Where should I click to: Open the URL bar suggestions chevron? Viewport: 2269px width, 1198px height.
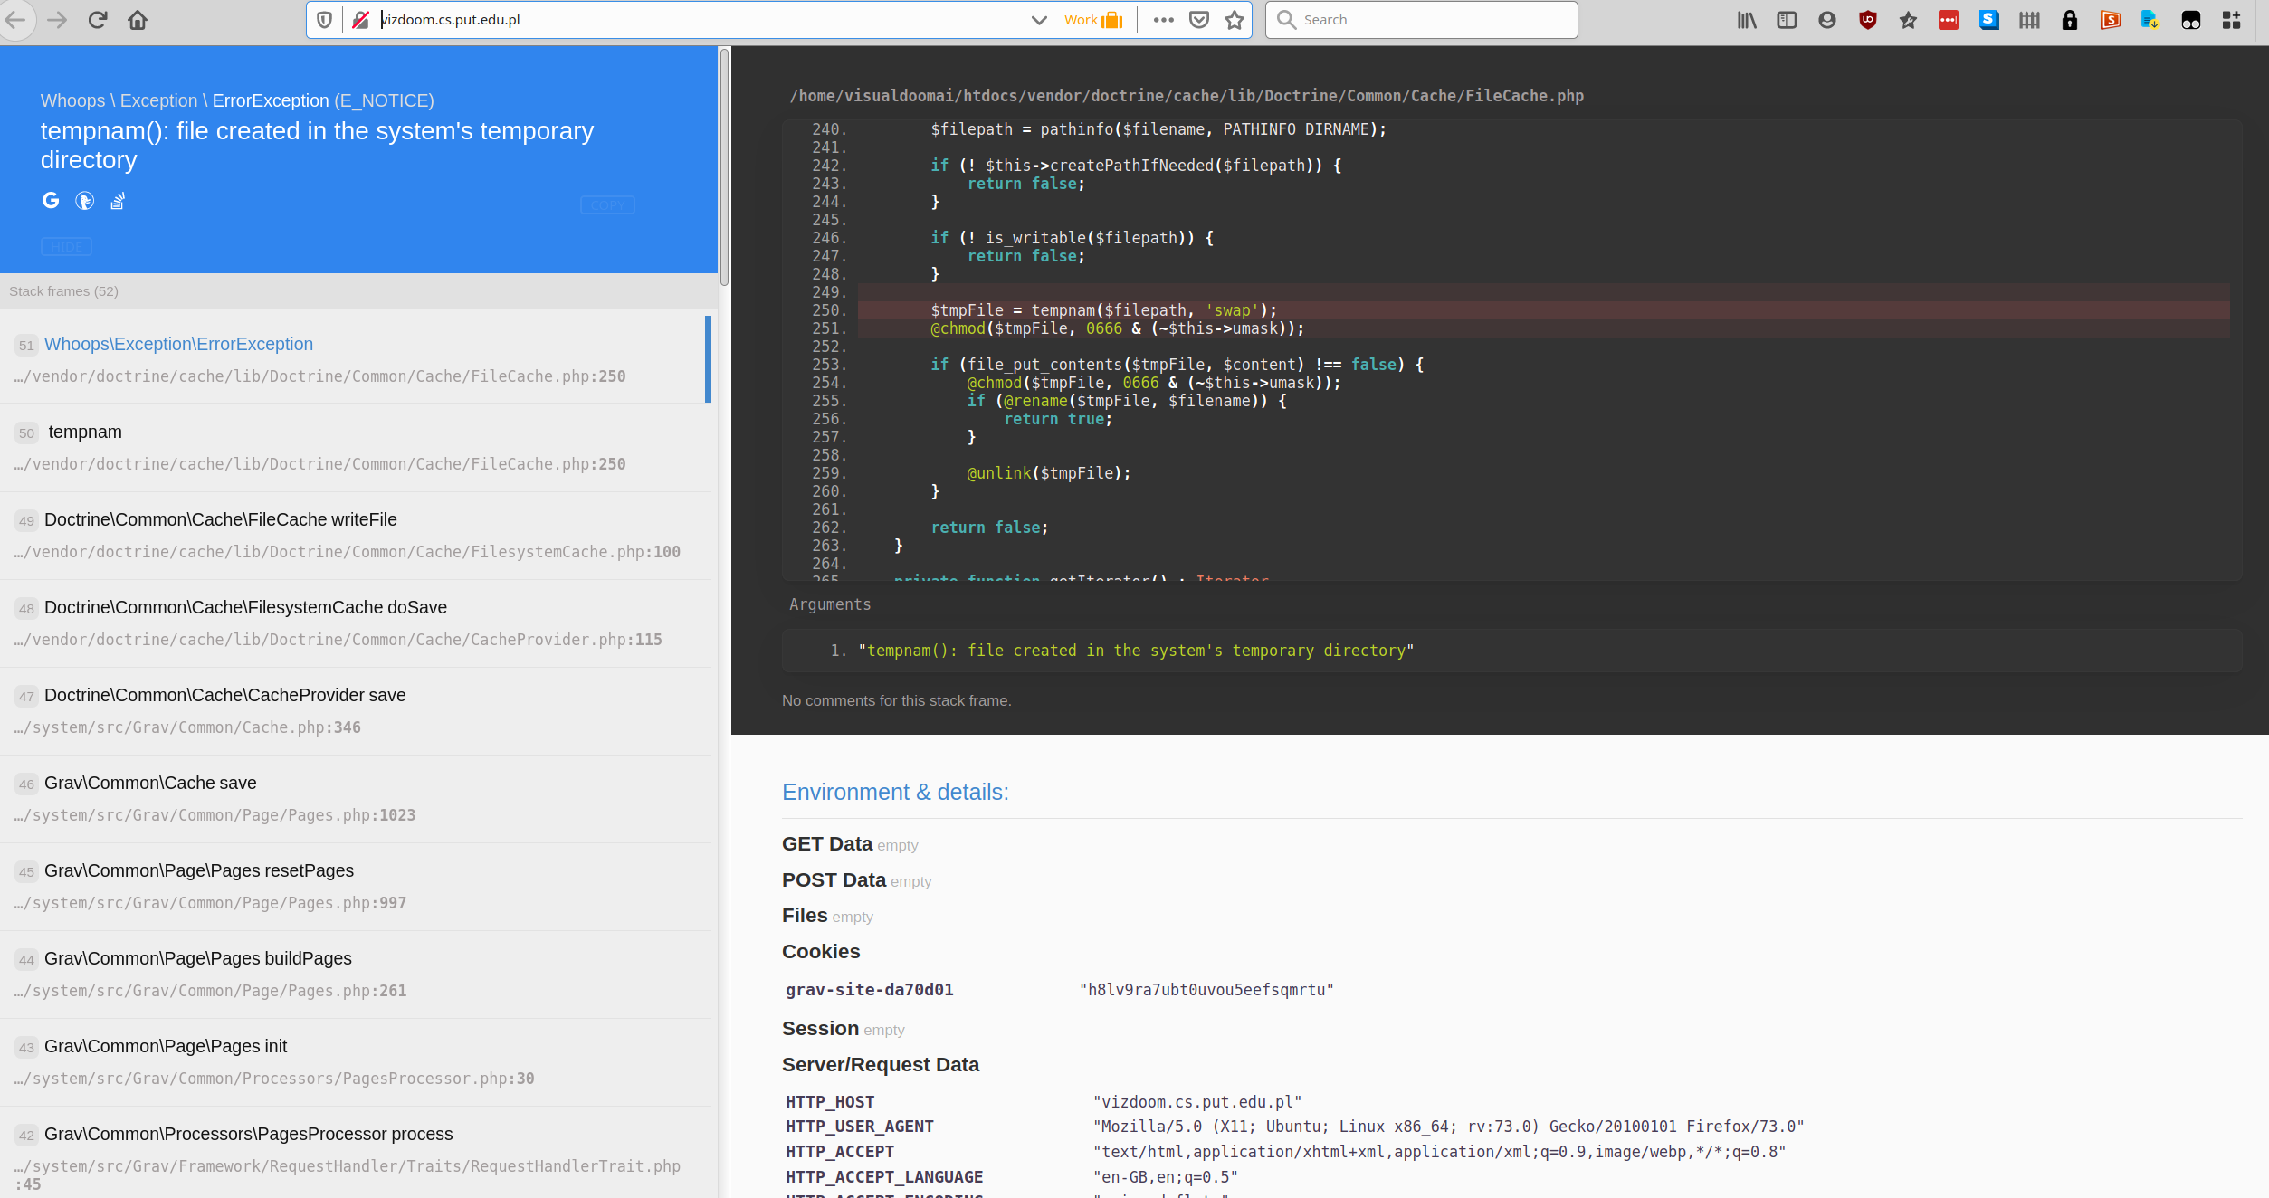(1038, 19)
